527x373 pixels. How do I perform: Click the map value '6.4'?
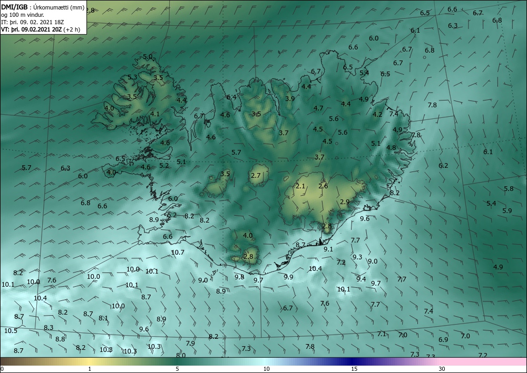click(231, 97)
